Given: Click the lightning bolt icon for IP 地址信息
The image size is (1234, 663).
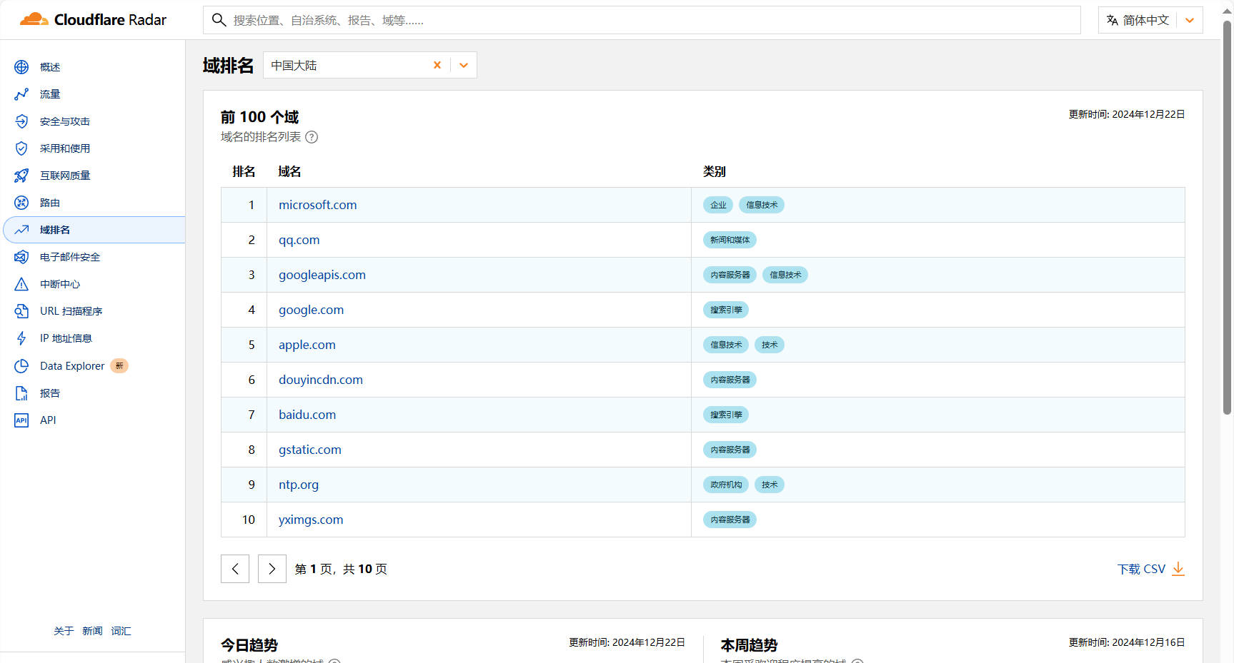Looking at the screenshot, I should 21,338.
